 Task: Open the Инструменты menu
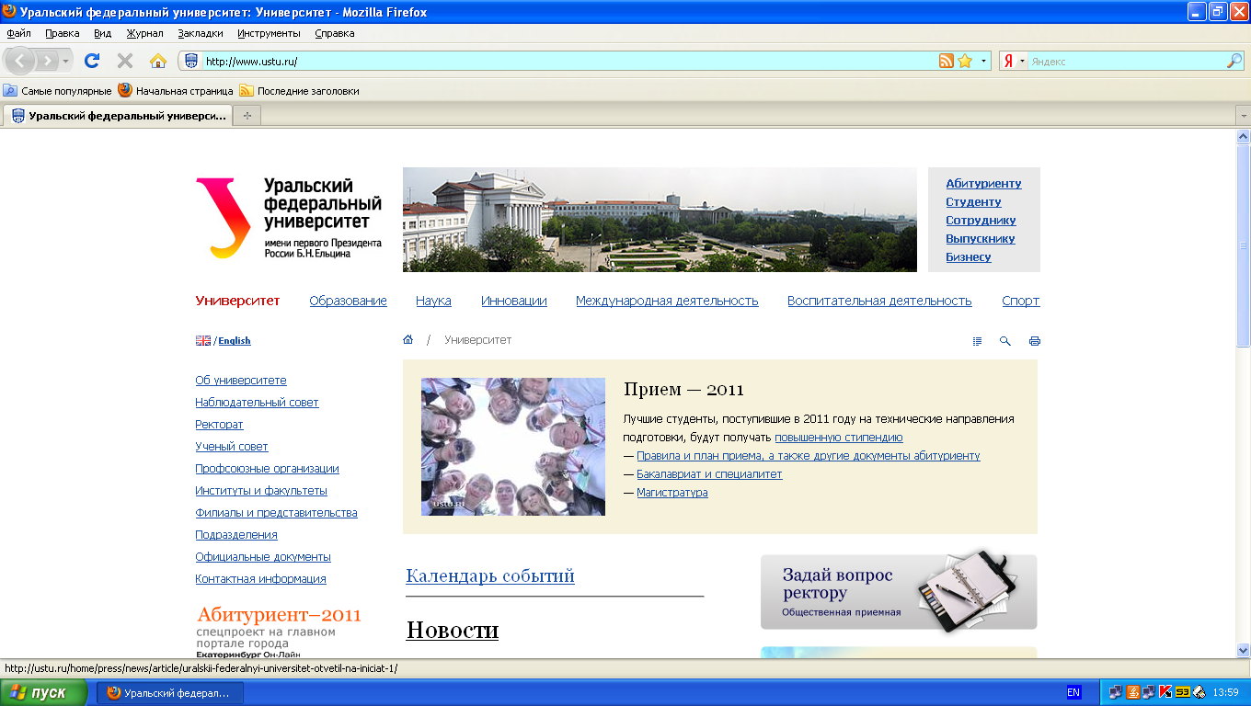(269, 33)
